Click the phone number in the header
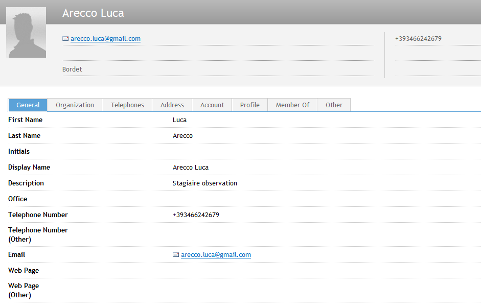The image size is (481, 308). coord(418,39)
